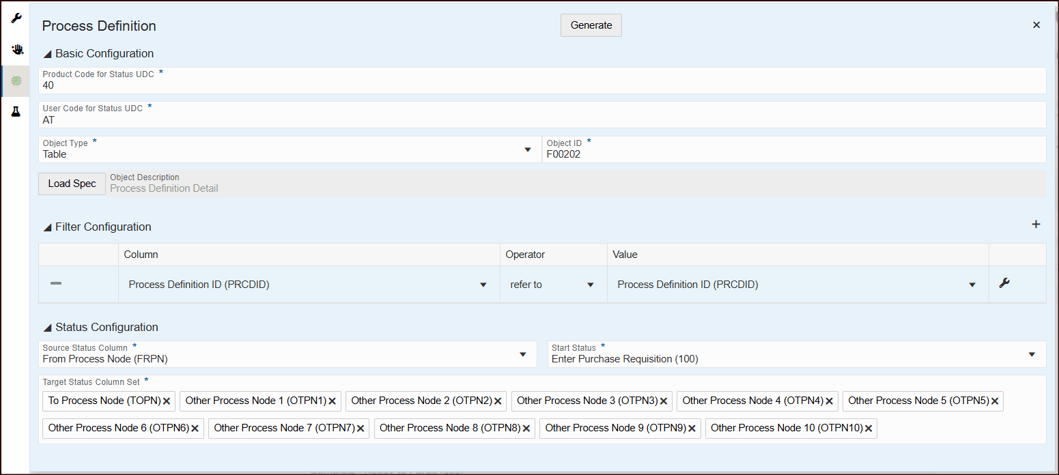Remove Other Process Node 10 from target set
This screenshot has width=1059, height=475.
[868, 428]
